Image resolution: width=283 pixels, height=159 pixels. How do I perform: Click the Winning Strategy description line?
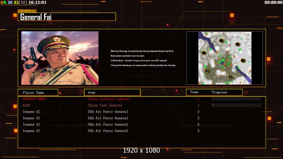142,51
